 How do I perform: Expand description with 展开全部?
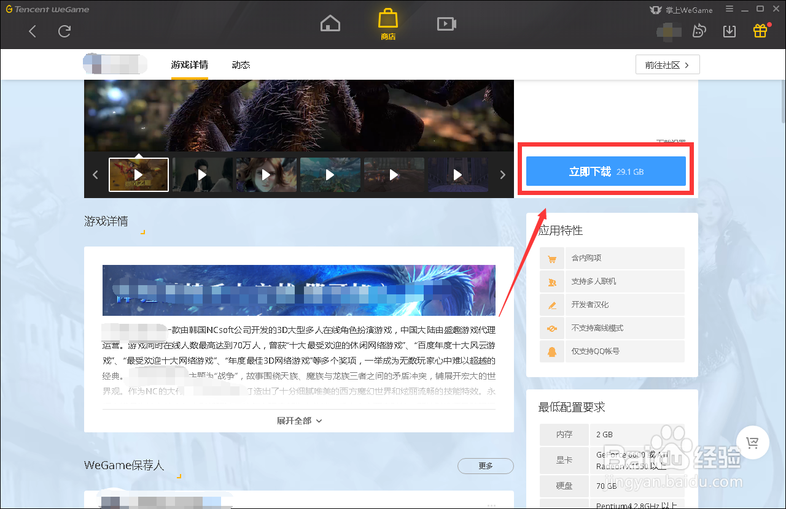[299, 421]
